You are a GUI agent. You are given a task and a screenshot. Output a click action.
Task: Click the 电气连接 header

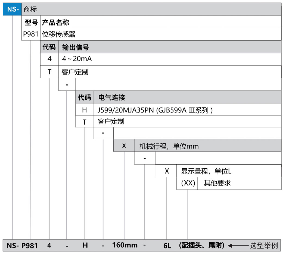click(111, 97)
